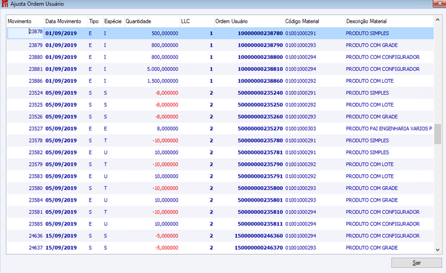Edit movimento cell 23878
Viewport: 446px width, 273px height.
click(x=26, y=33)
